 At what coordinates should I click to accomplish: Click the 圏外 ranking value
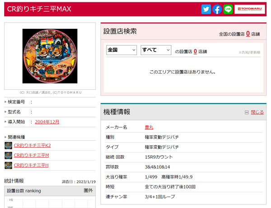coord(89,190)
